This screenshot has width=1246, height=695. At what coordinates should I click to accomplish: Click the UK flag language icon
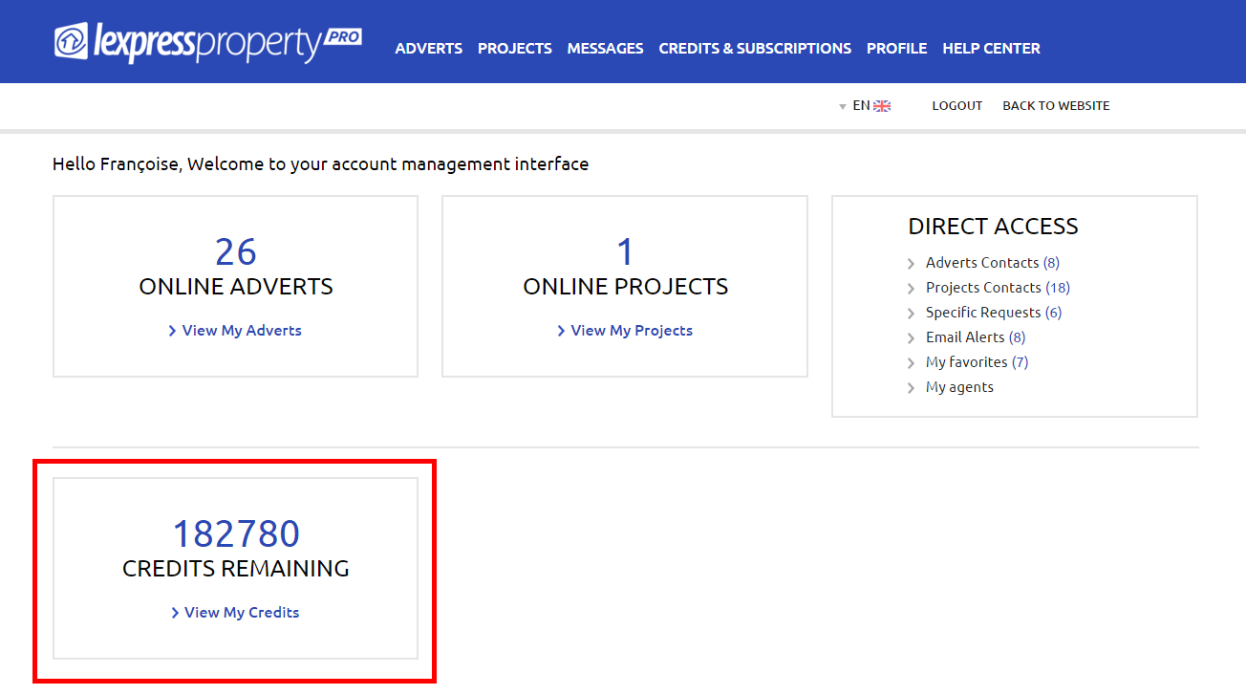click(x=882, y=106)
